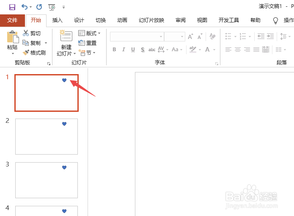Click the Tell Me lightbulb icon

[275, 20]
